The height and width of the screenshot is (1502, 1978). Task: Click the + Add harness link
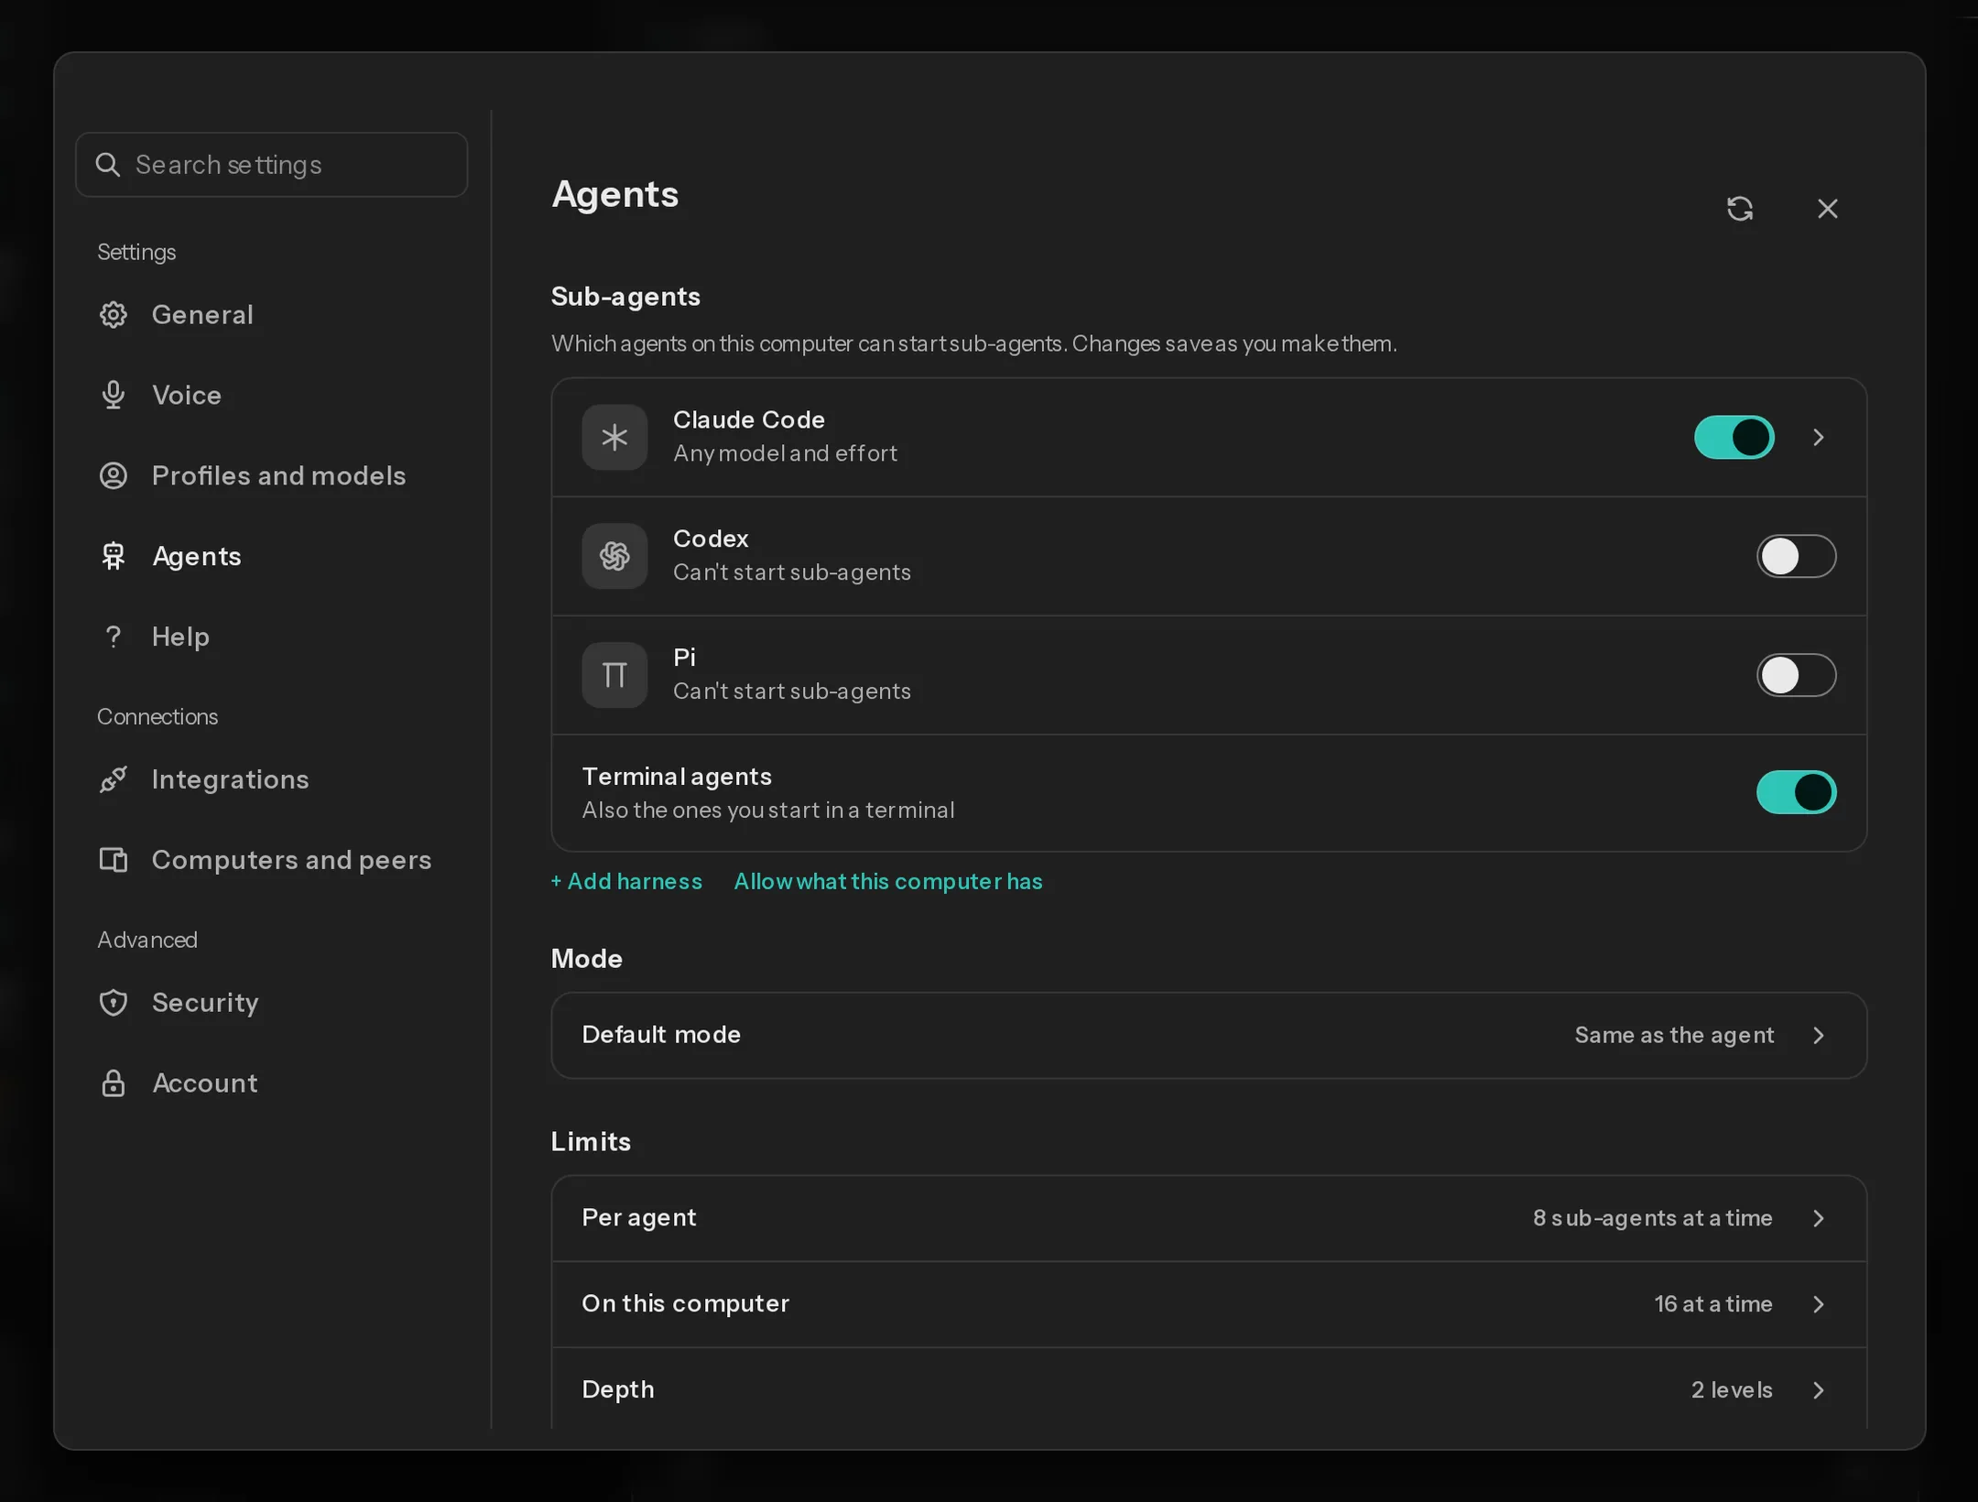[626, 881]
